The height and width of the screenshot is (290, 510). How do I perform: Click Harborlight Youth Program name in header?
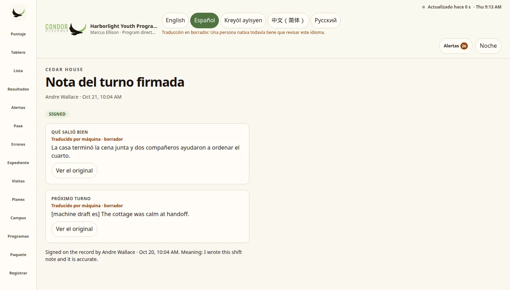coord(124,26)
